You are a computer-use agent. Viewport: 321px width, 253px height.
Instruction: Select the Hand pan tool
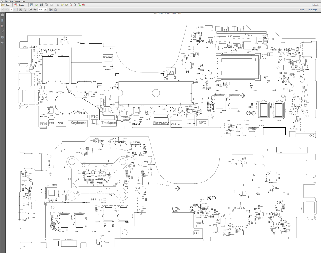(x=25, y=10)
